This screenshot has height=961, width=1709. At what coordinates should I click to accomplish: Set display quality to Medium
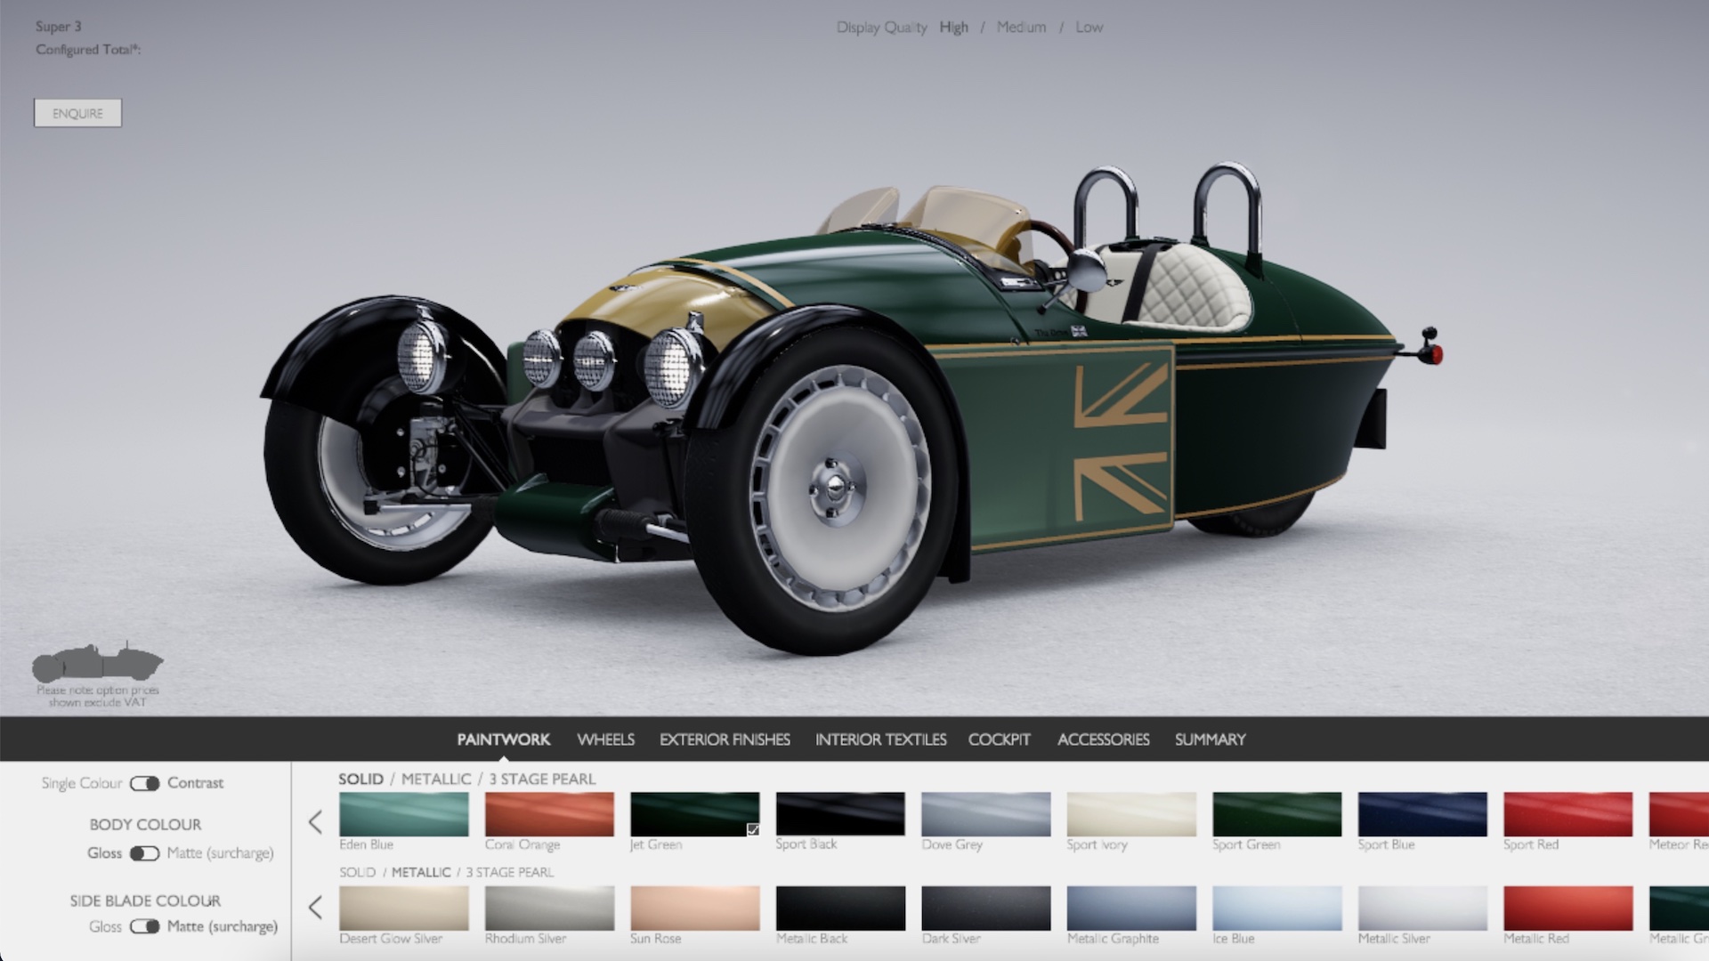click(x=1021, y=28)
